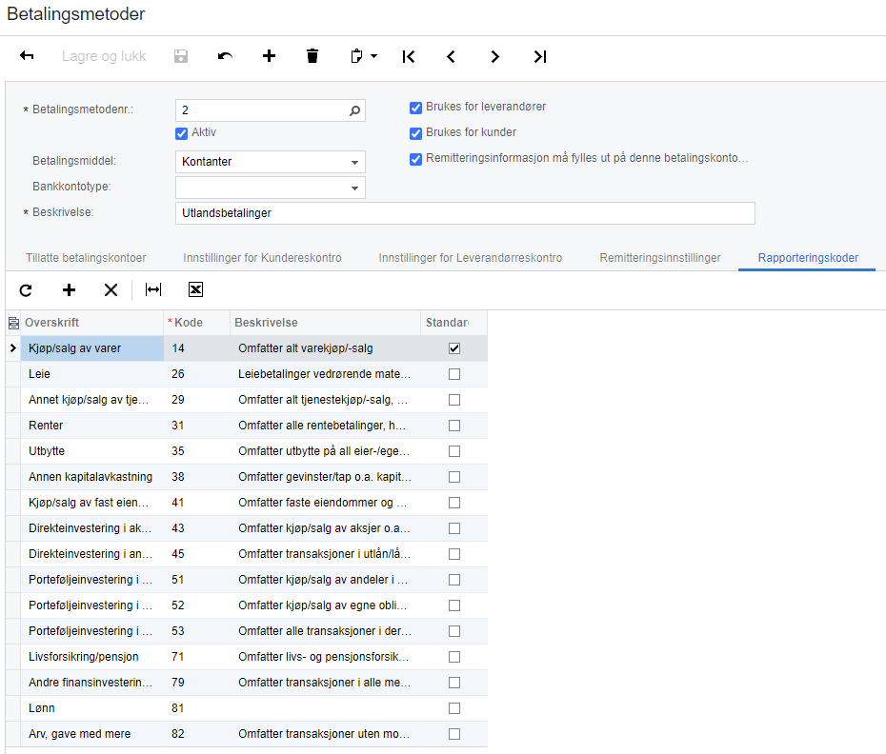Delete the selected grid row with X
Viewport: 886px width, 754px height.
tap(111, 290)
